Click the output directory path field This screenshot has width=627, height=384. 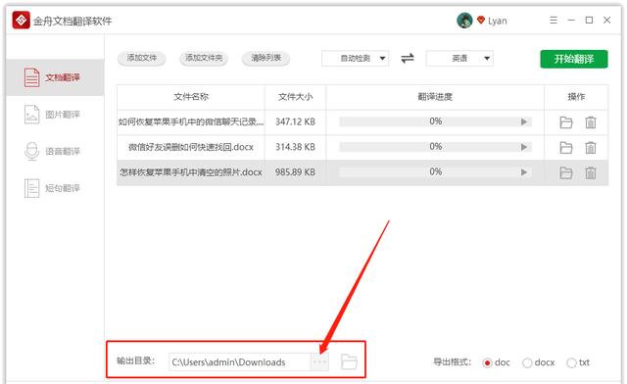pos(240,362)
